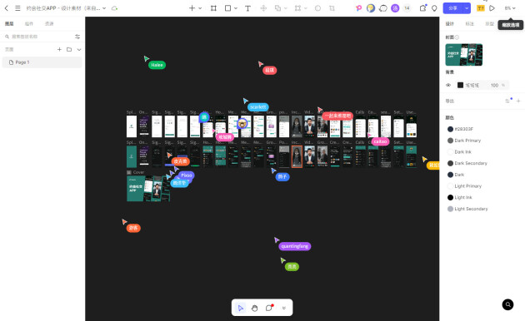525x321 pixels.
Task: Select the Rectangle shape tool
Action: [x=227, y=8]
